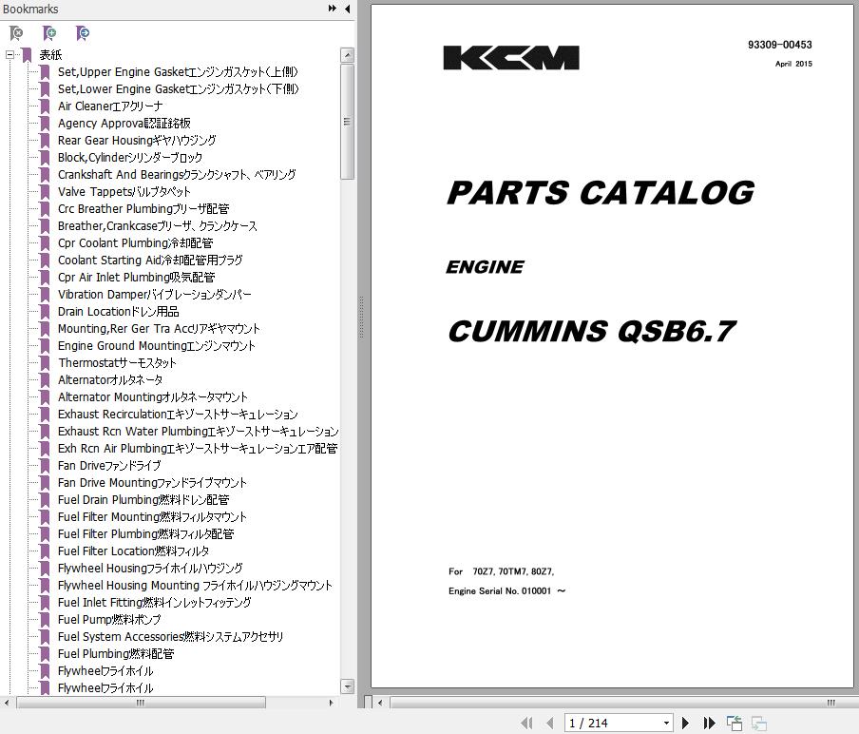Screen dimensions: 859x734
Task: Open Fan Drive Mounting bookmark
Action: pos(152,483)
